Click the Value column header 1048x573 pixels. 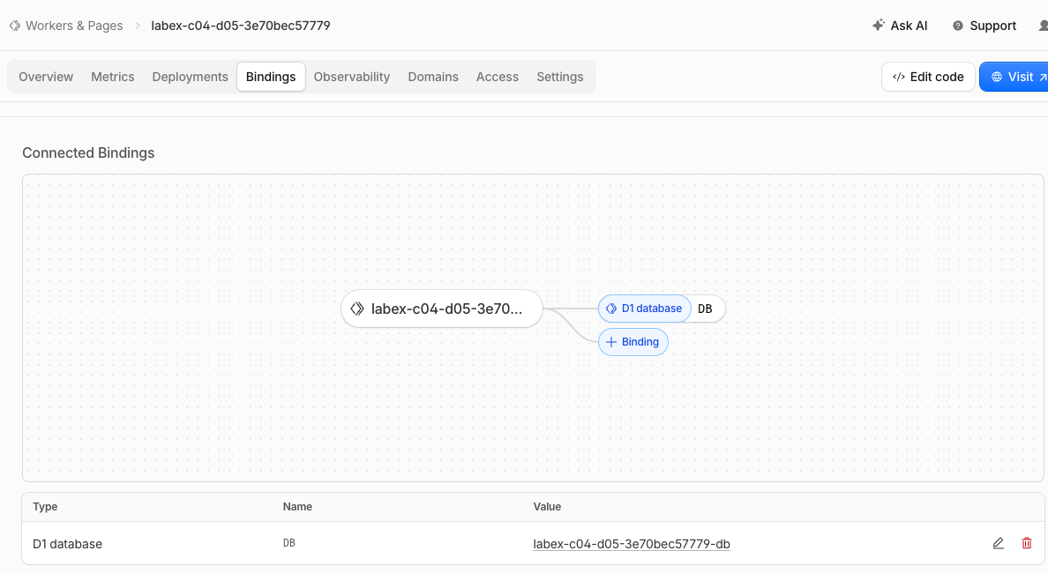[548, 507]
